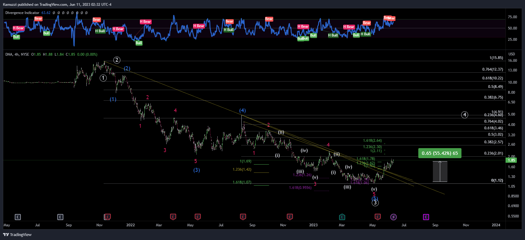Click the red earnings marker above Nov 2022
The height and width of the screenshot is (240, 525).
[x=290, y=217]
